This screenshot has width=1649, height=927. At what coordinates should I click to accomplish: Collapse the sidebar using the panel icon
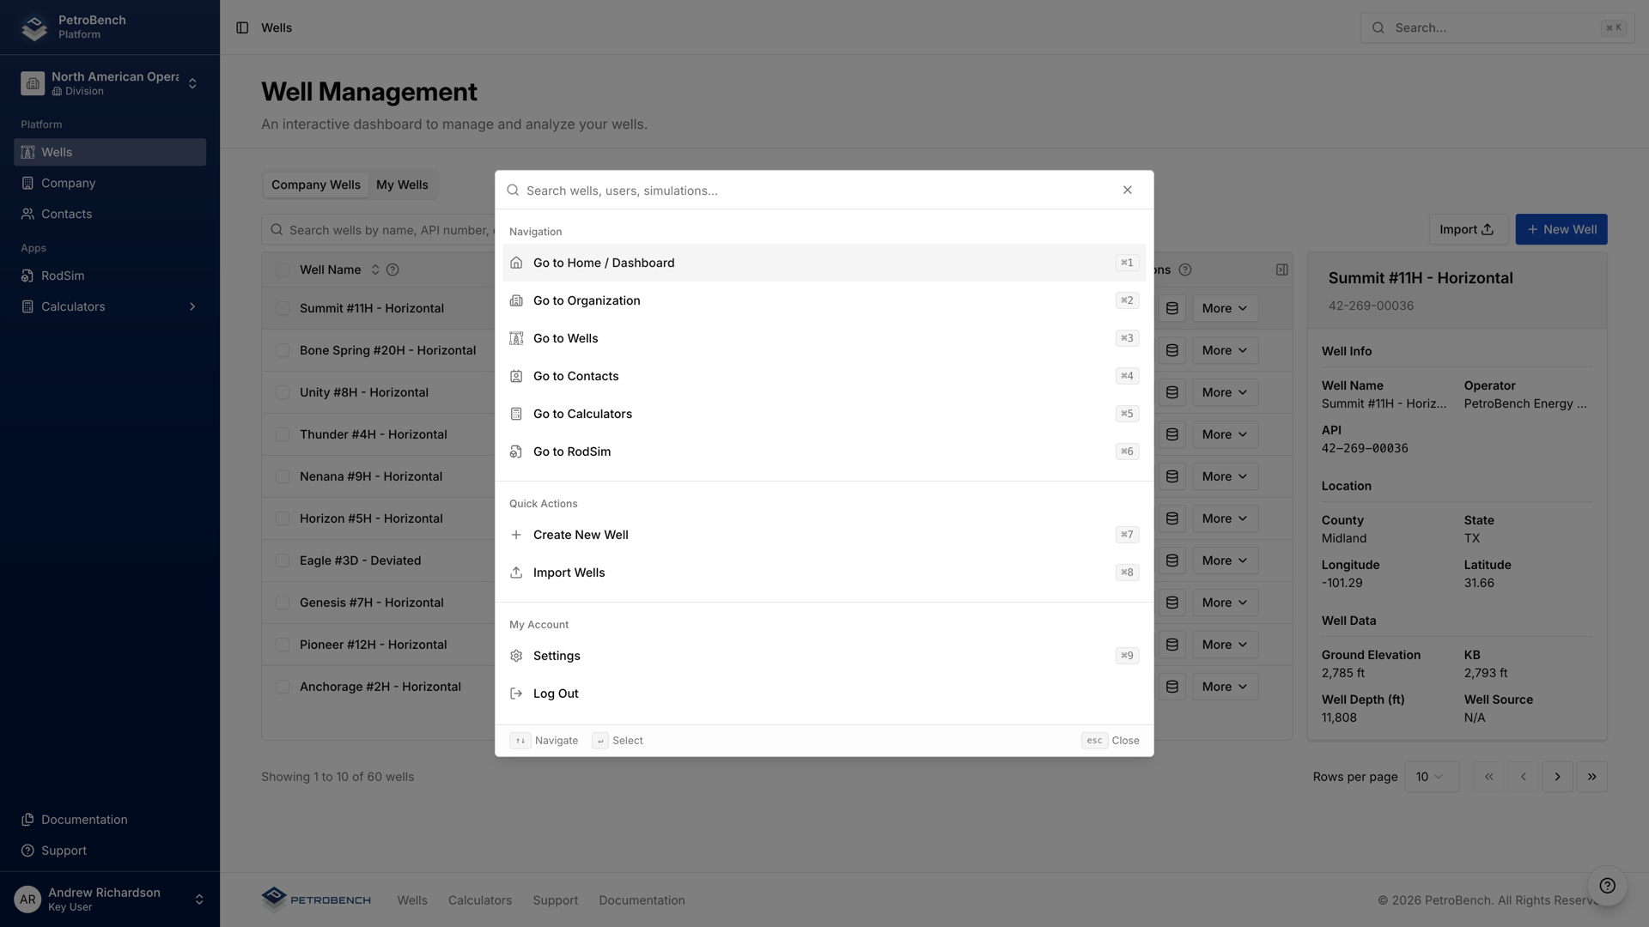pos(240,27)
